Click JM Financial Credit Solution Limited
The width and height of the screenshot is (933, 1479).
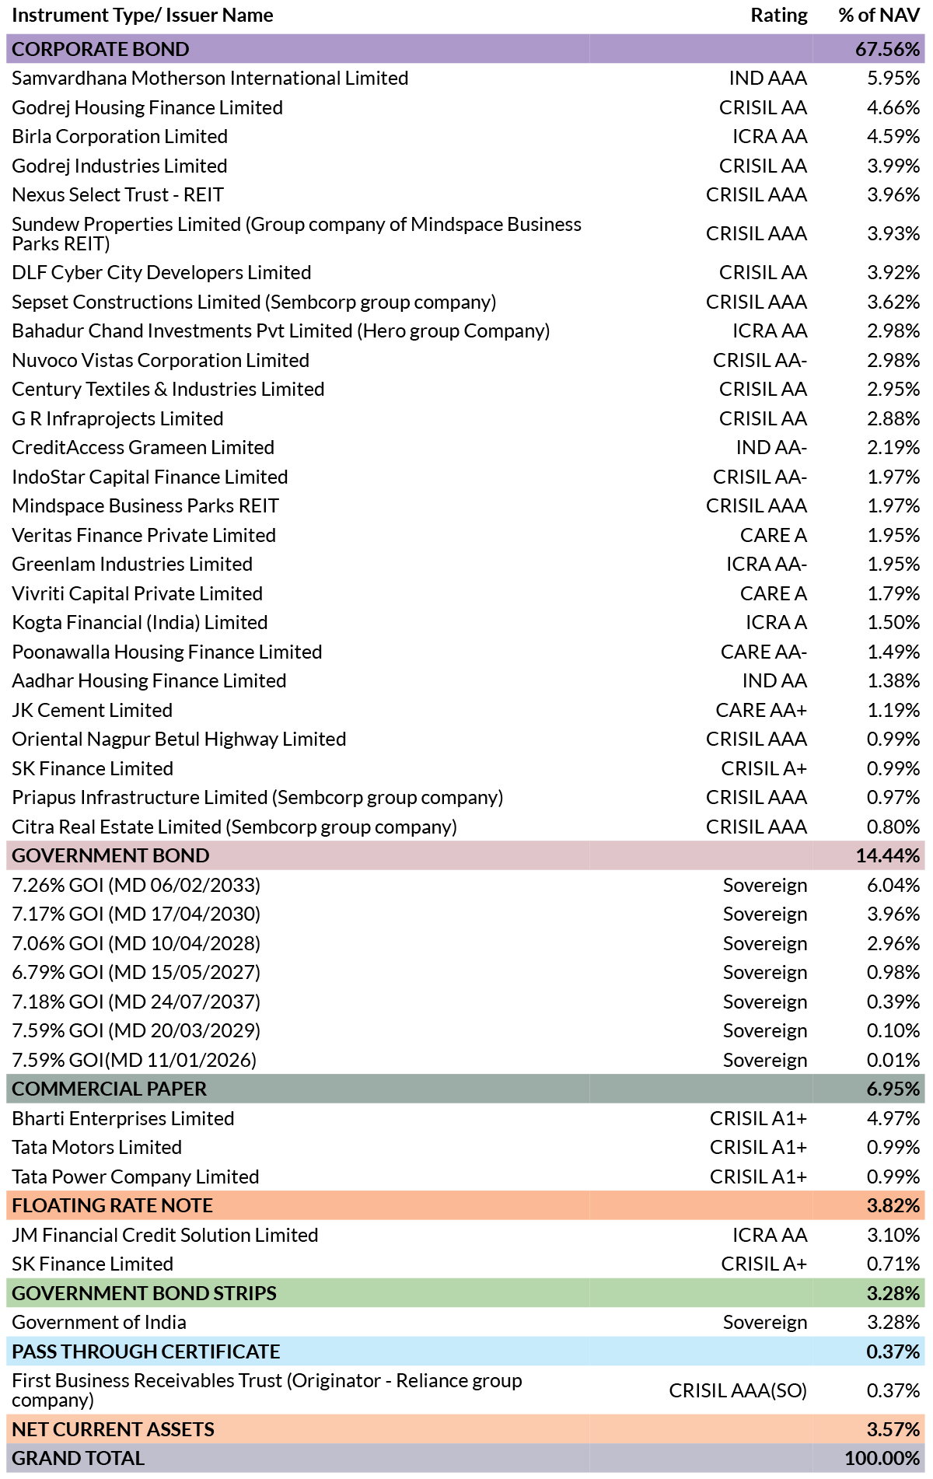pyautogui.click(x=165, y=1235)
